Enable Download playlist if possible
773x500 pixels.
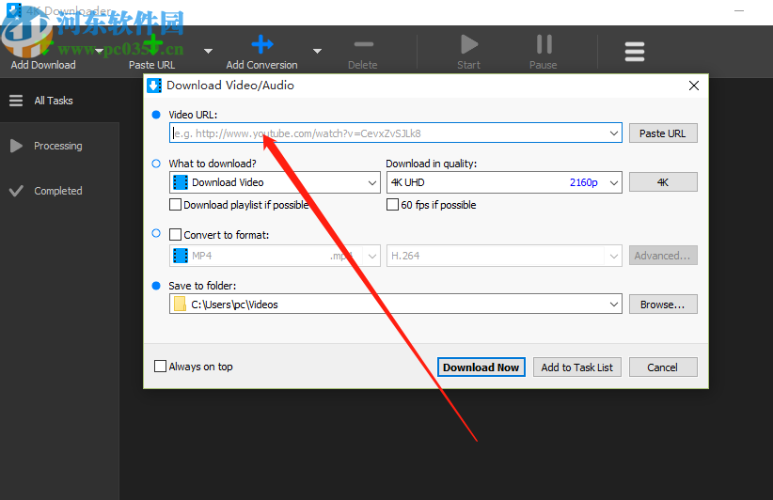(x=175, y=205)
